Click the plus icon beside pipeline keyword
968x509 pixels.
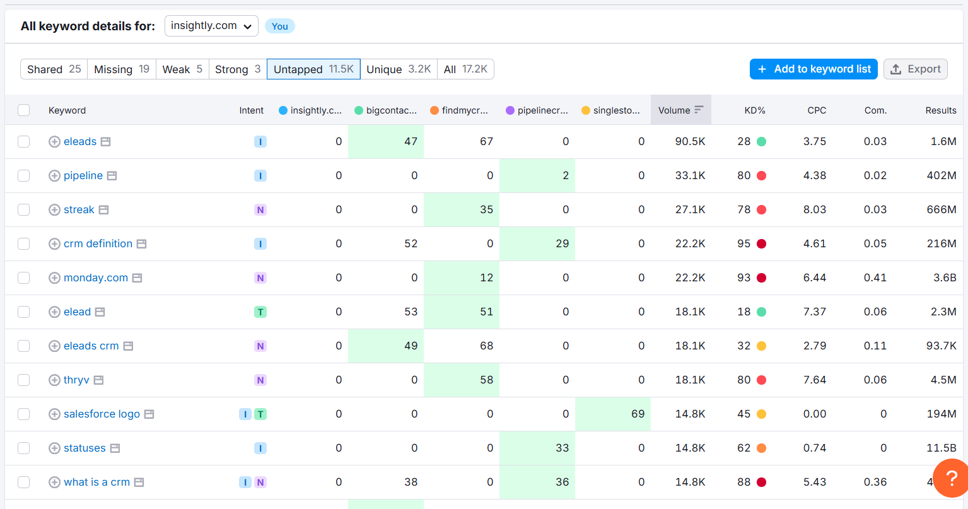coord(54,176)
